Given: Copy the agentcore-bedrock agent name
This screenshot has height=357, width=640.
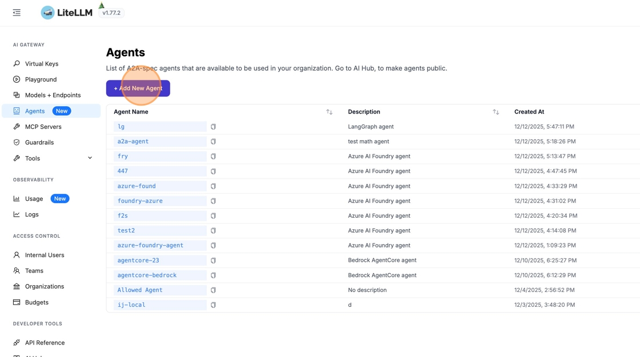Looking at the screenshot, I should 213,275.
